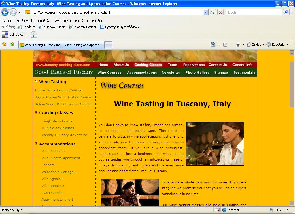Open the Villa Pandolfini accommodation link
Viewport: 295px width, 214px height.
(53, 151)
